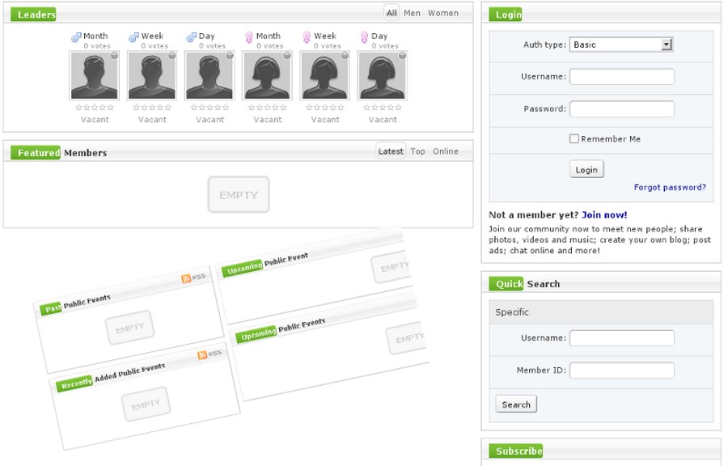Rate the female Week leader with stars
This screenshot has width=728, height=466.
[324, 108]
